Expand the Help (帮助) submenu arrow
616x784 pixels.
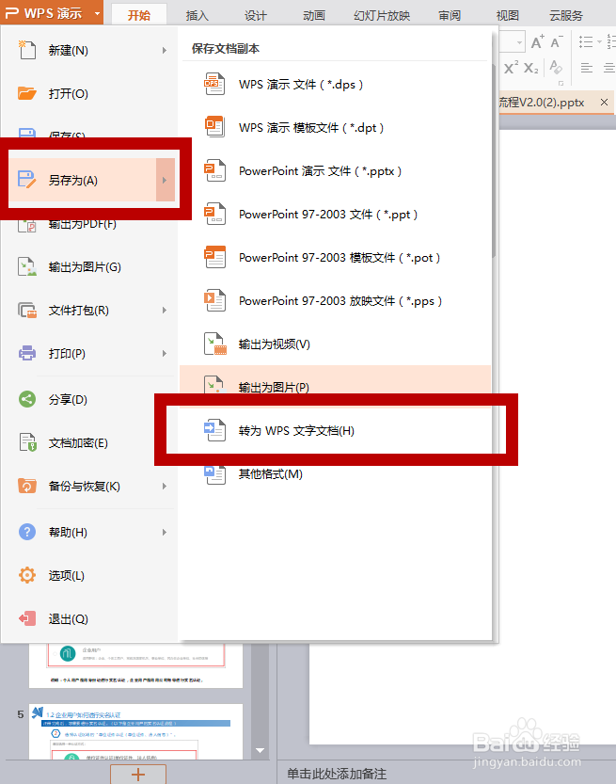point(164,532)
